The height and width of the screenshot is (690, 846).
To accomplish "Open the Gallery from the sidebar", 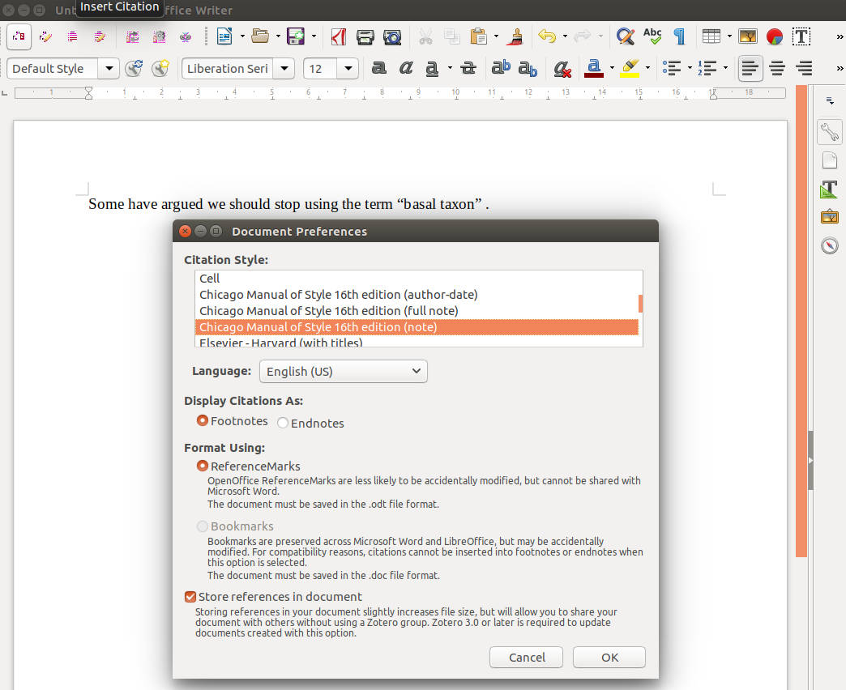I will (x=829, y=216).
